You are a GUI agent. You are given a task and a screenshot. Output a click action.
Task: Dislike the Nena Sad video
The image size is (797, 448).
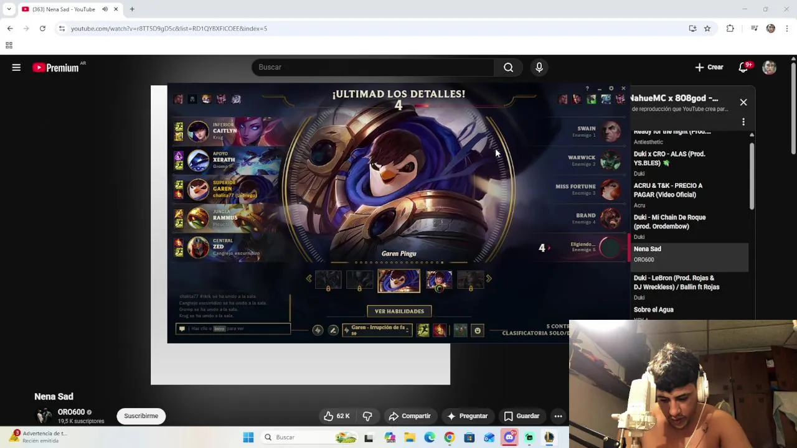[x=367, y=416]
